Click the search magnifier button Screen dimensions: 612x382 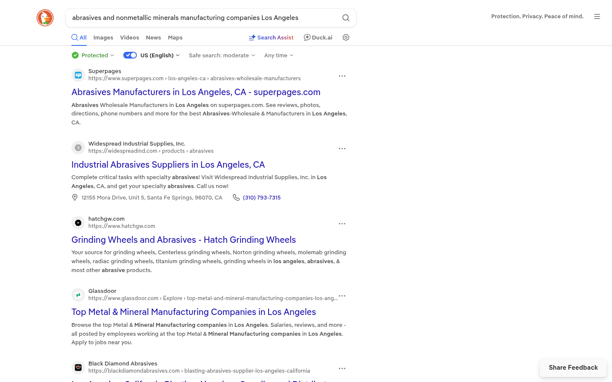coord(346,18)
